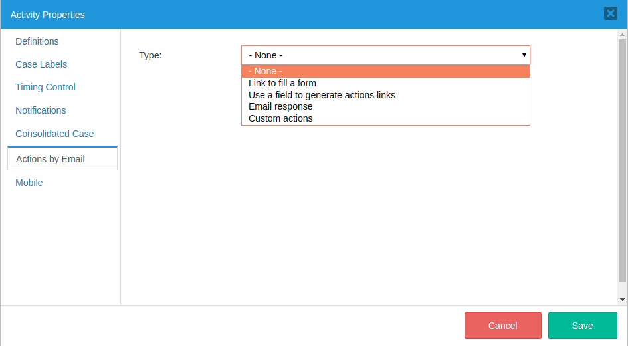Close the Activity Properties dialog

(x=610, y=13)
